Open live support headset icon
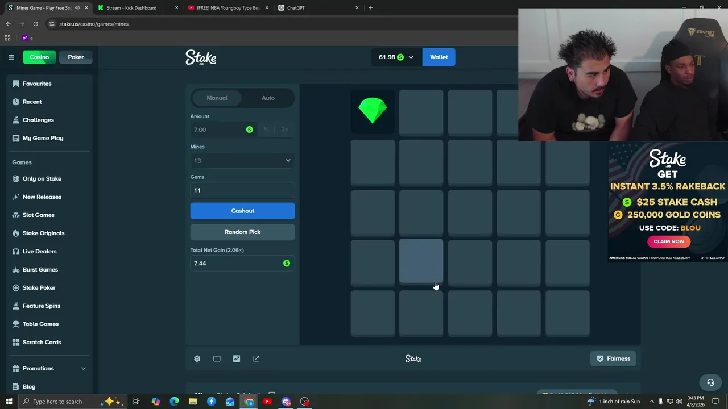Screen dimensions: 728x409 coord(710,382)
